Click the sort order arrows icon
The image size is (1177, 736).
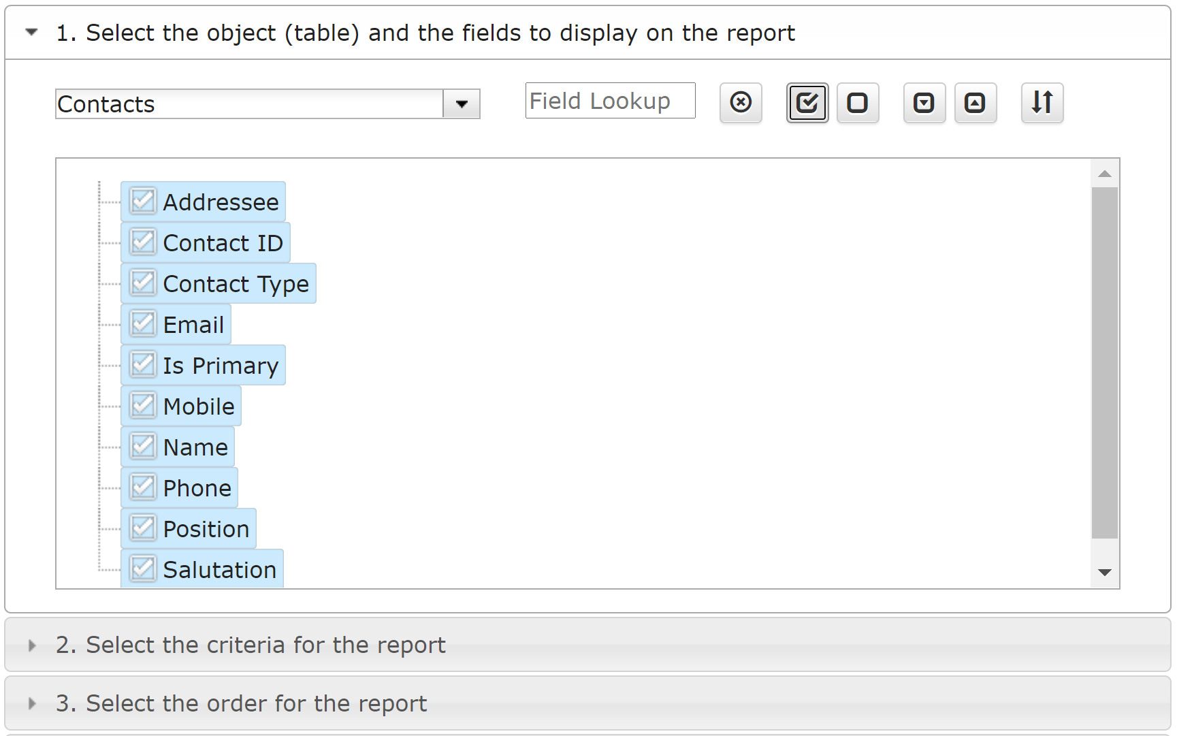pyautogui.click(x=1042, y=103)
